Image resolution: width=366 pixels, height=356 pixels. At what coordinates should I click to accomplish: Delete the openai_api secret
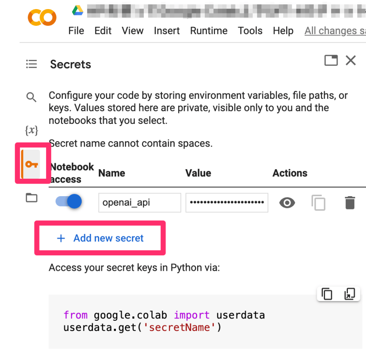pos(350,203)
